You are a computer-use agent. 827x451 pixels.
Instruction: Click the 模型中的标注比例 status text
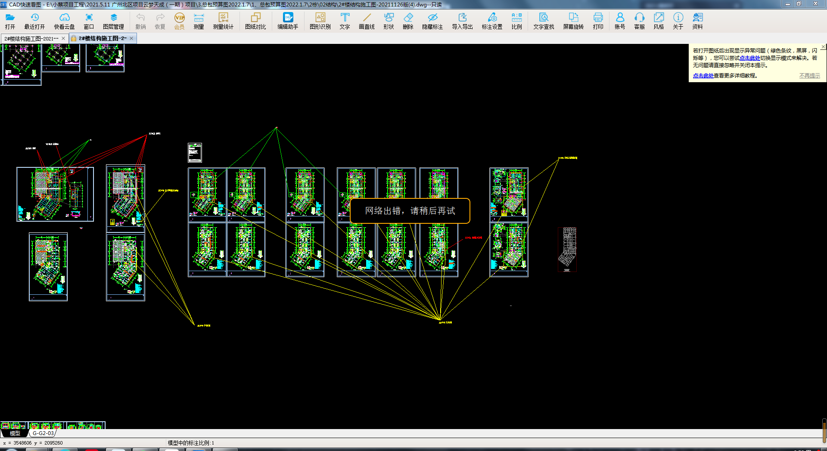(191, 443)
